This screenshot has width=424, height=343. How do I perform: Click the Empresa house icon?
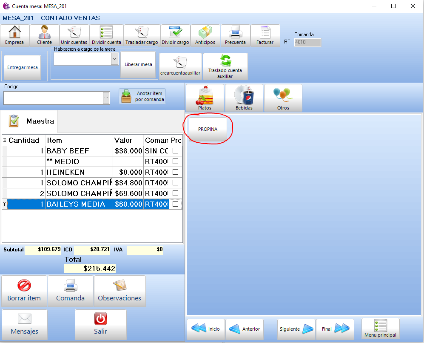coord(15,33)
